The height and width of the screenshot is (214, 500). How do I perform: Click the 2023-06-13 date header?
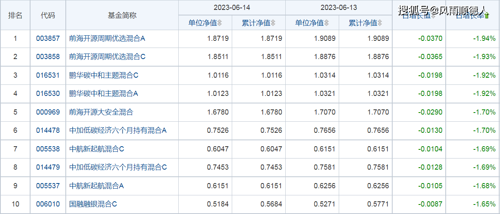[339, 8]
